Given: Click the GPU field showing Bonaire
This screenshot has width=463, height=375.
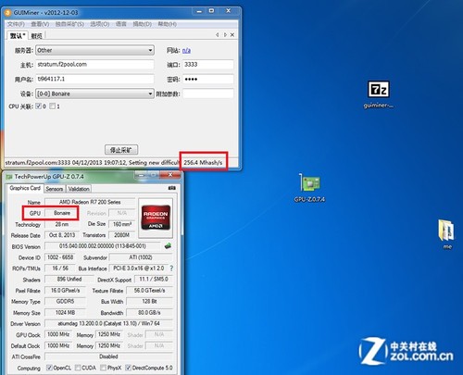Looking at the screenshot, I should pos(62,213).
